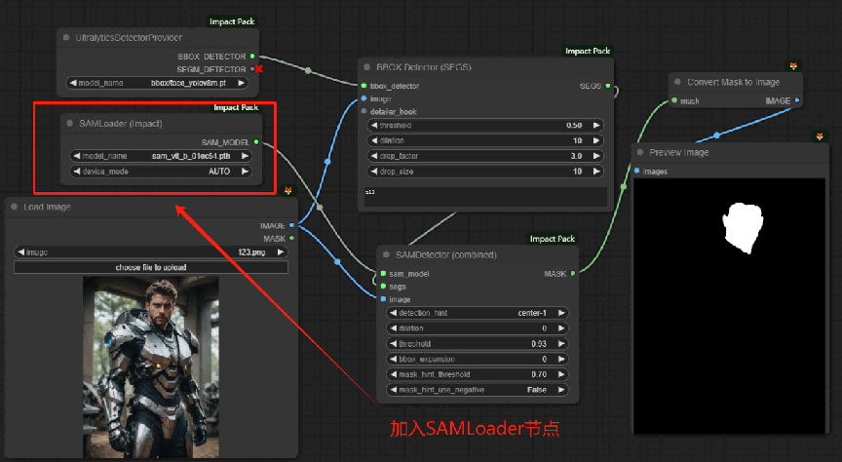Click the Preview Image node title
The image size is (842, 462).
click(x=678, y=153)
